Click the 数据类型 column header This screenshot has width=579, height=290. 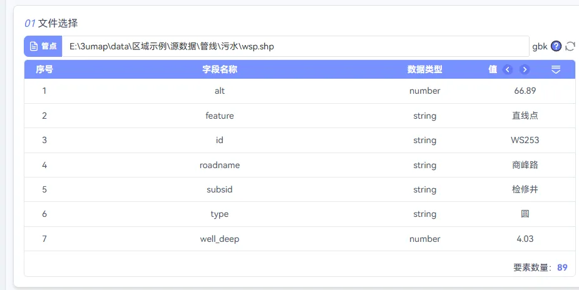tap(424, 69)
